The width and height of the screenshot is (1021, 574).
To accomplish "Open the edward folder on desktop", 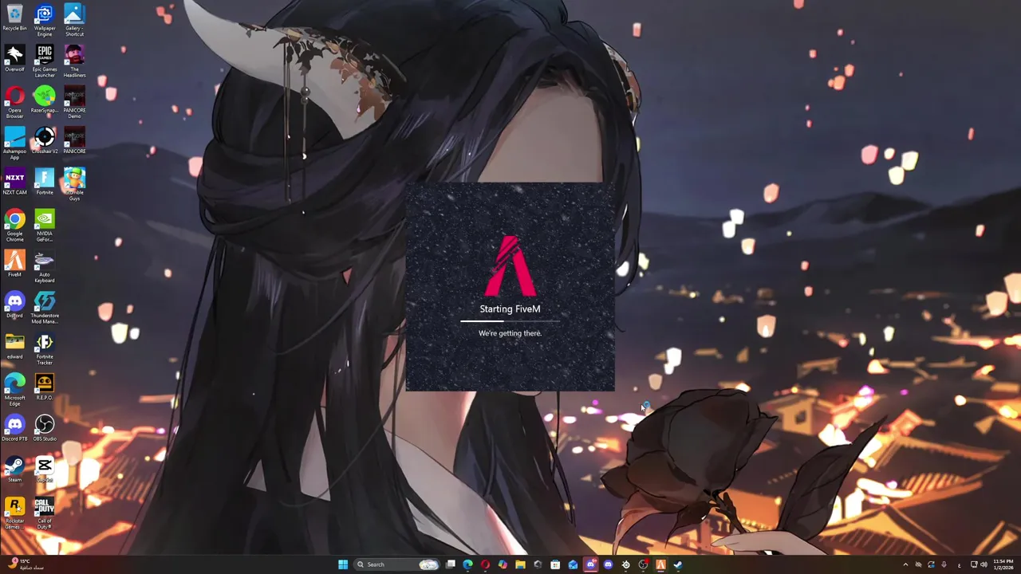I will click(x=14, y=346).
